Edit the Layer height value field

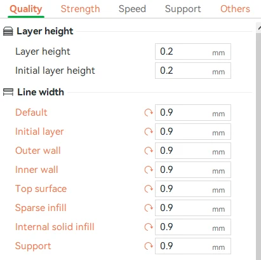[193, 51]
